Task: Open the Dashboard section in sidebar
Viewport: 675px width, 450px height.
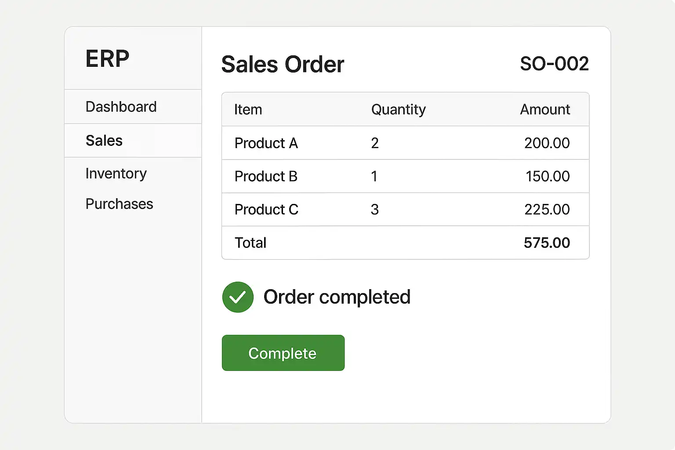Action: click(121, 107)
